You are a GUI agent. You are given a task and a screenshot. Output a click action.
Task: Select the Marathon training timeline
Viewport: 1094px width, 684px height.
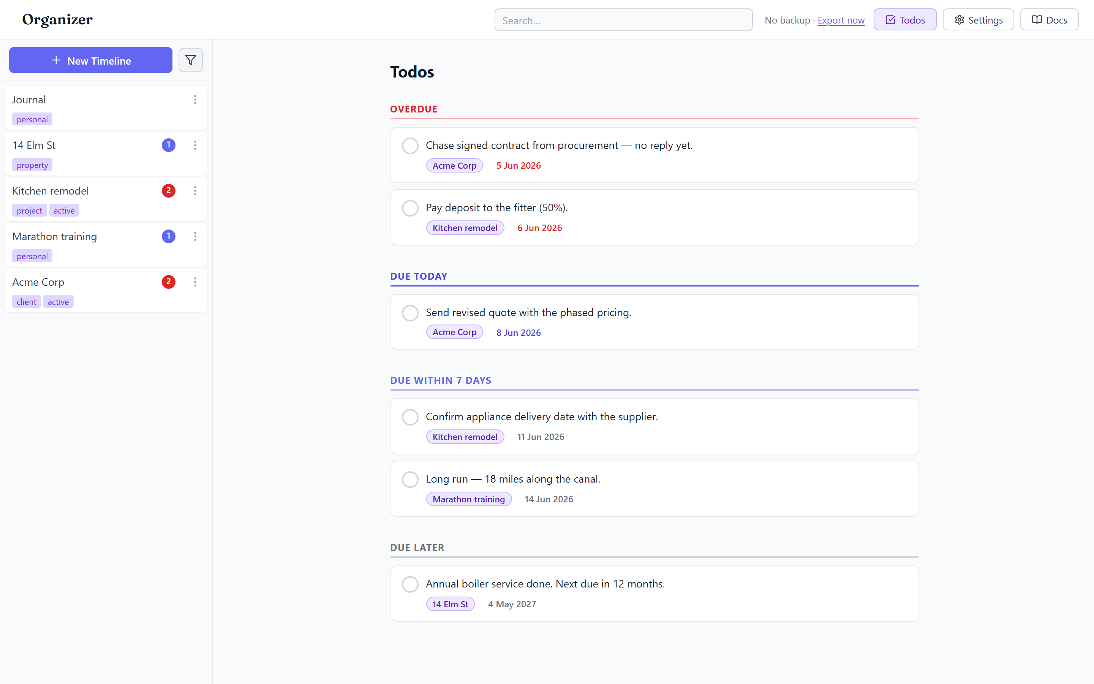tap(106, 245)
